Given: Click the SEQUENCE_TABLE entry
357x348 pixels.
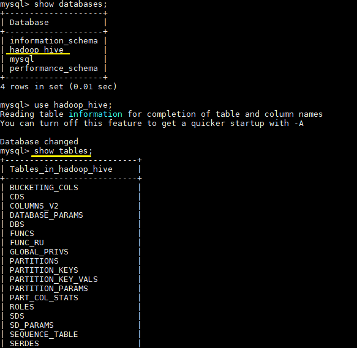Looking at the screenshot, I should (x=44, y=335).
